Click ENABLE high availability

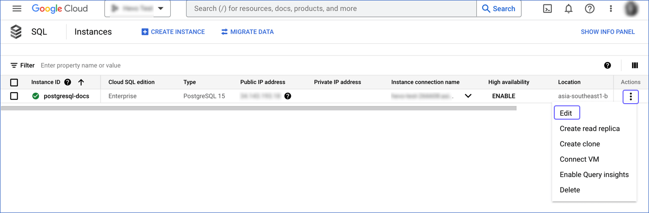503,96
